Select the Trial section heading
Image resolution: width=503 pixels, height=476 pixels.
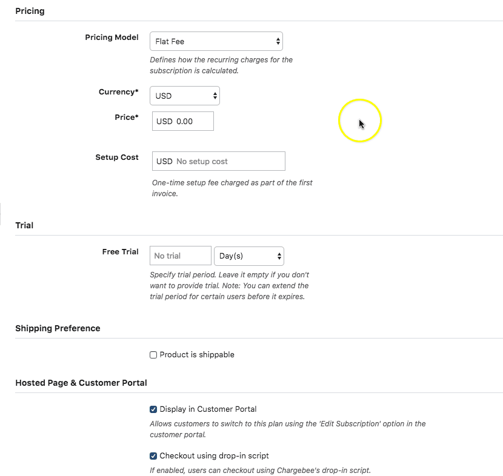pos(24,225)
